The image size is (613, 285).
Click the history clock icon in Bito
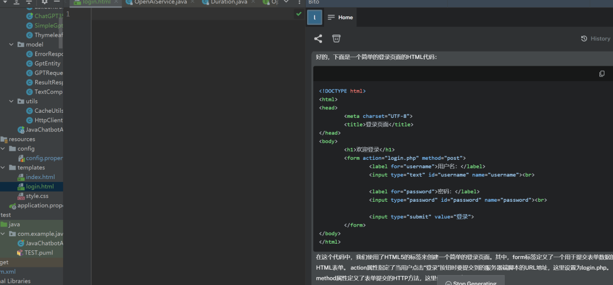point(584,39)
